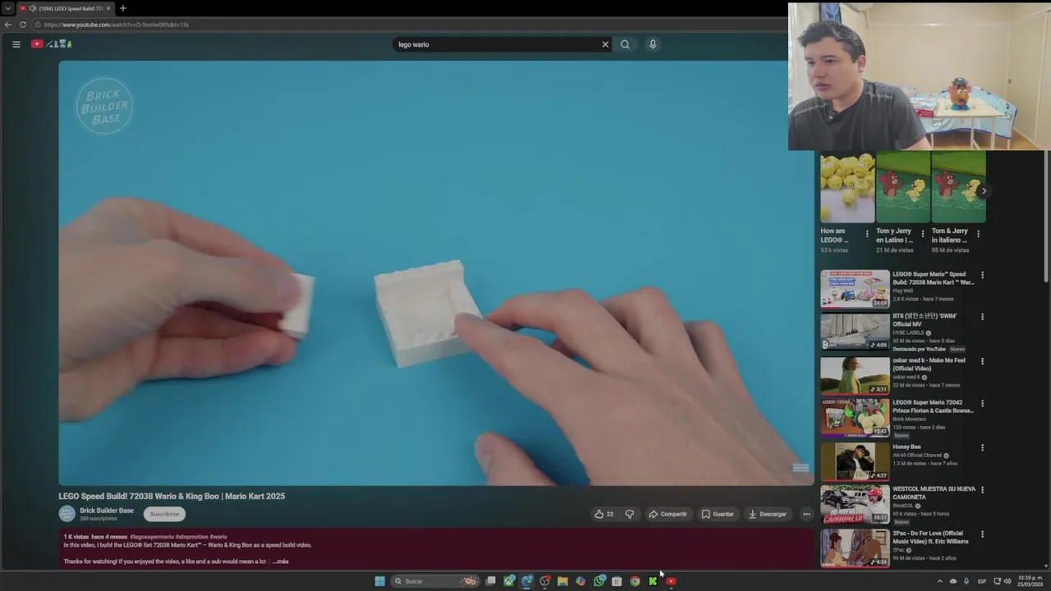Click the Descargar download button
1051x591 pixels.
(768, 514)
